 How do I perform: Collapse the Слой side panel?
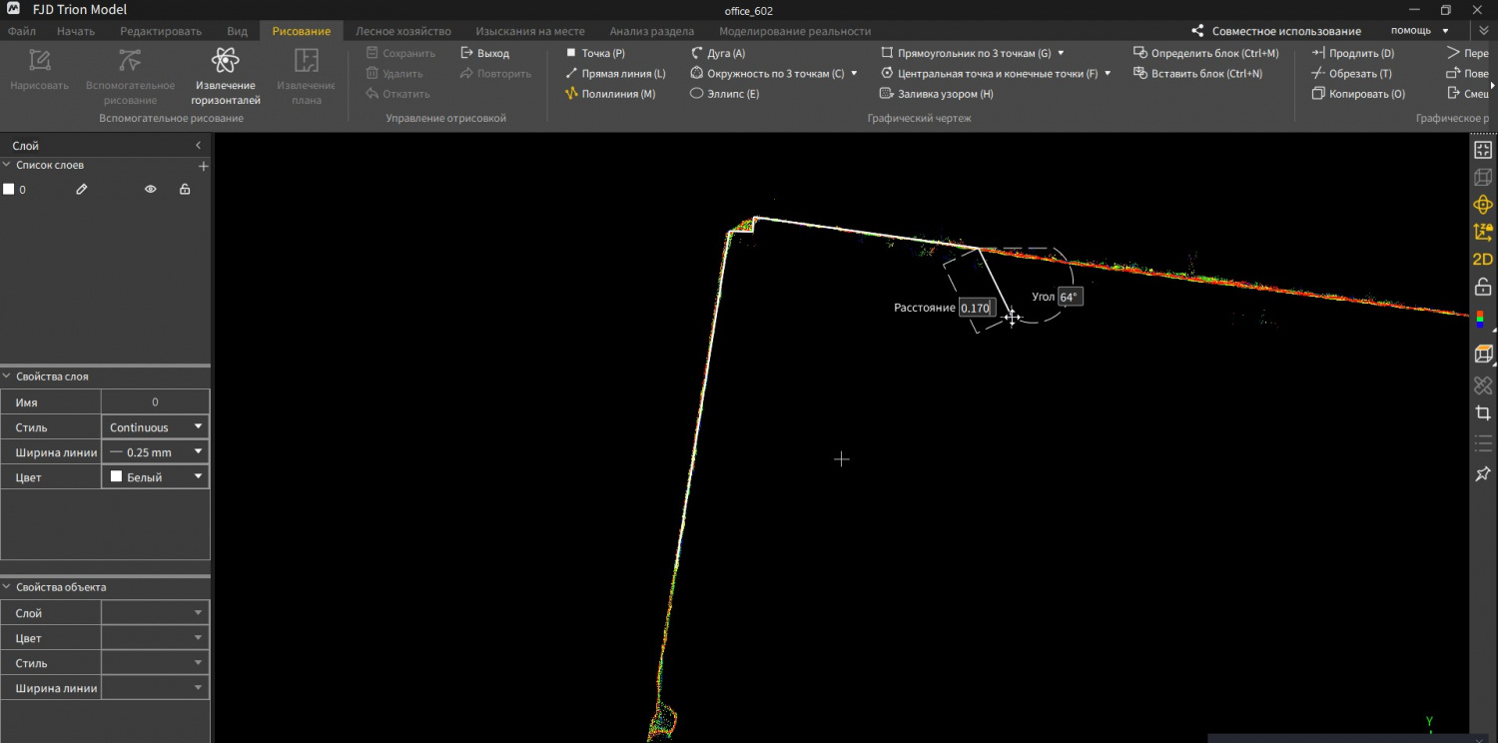click(x=198, y=146)
